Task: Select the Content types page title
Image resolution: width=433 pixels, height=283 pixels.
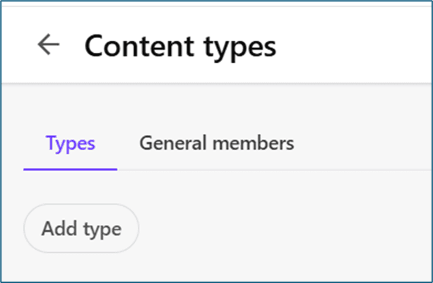Action: 180,46
